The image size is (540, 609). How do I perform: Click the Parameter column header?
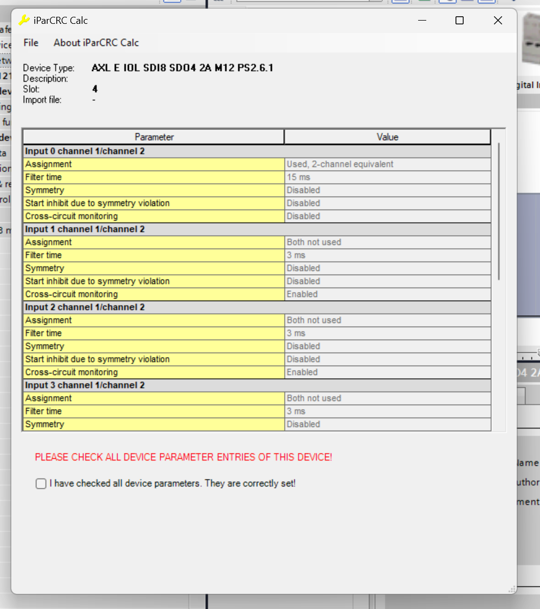[x=154, y=137]
